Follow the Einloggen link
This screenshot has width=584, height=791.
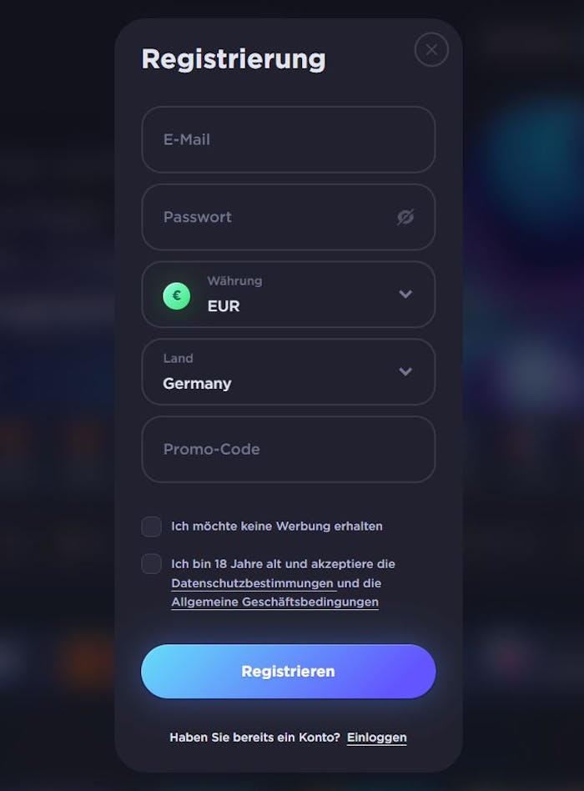point(376,738)
